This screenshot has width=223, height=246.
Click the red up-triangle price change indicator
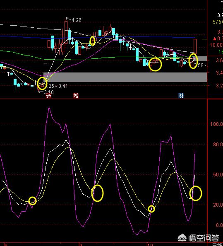click(x=215, y=39)
